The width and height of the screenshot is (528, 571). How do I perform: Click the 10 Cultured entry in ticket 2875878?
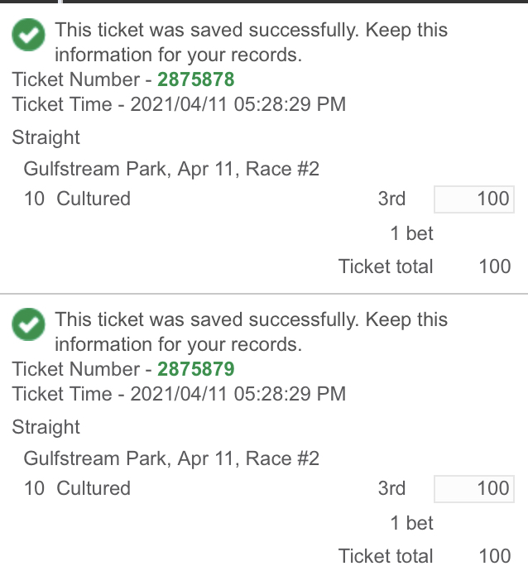tap(78, 199)
